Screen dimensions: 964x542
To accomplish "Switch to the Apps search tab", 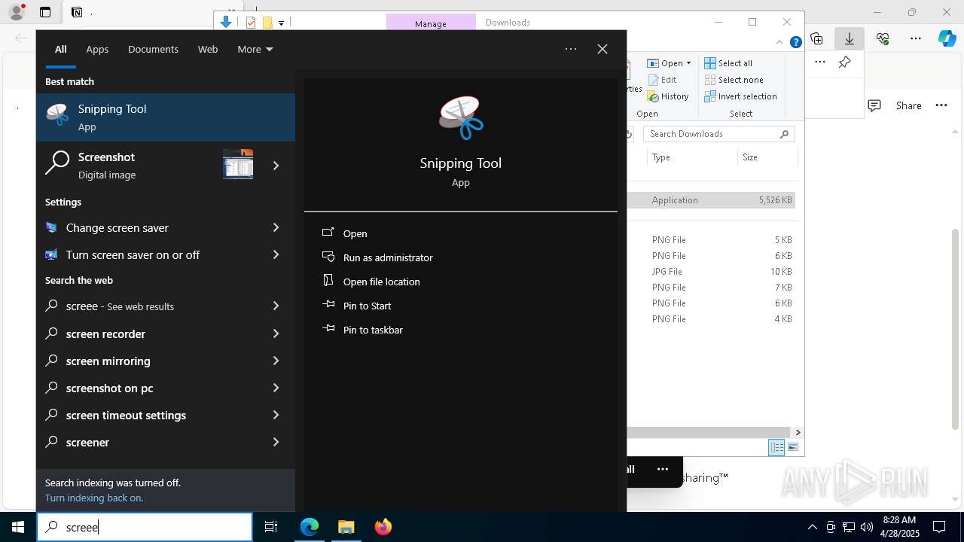I will click(97, 49).
